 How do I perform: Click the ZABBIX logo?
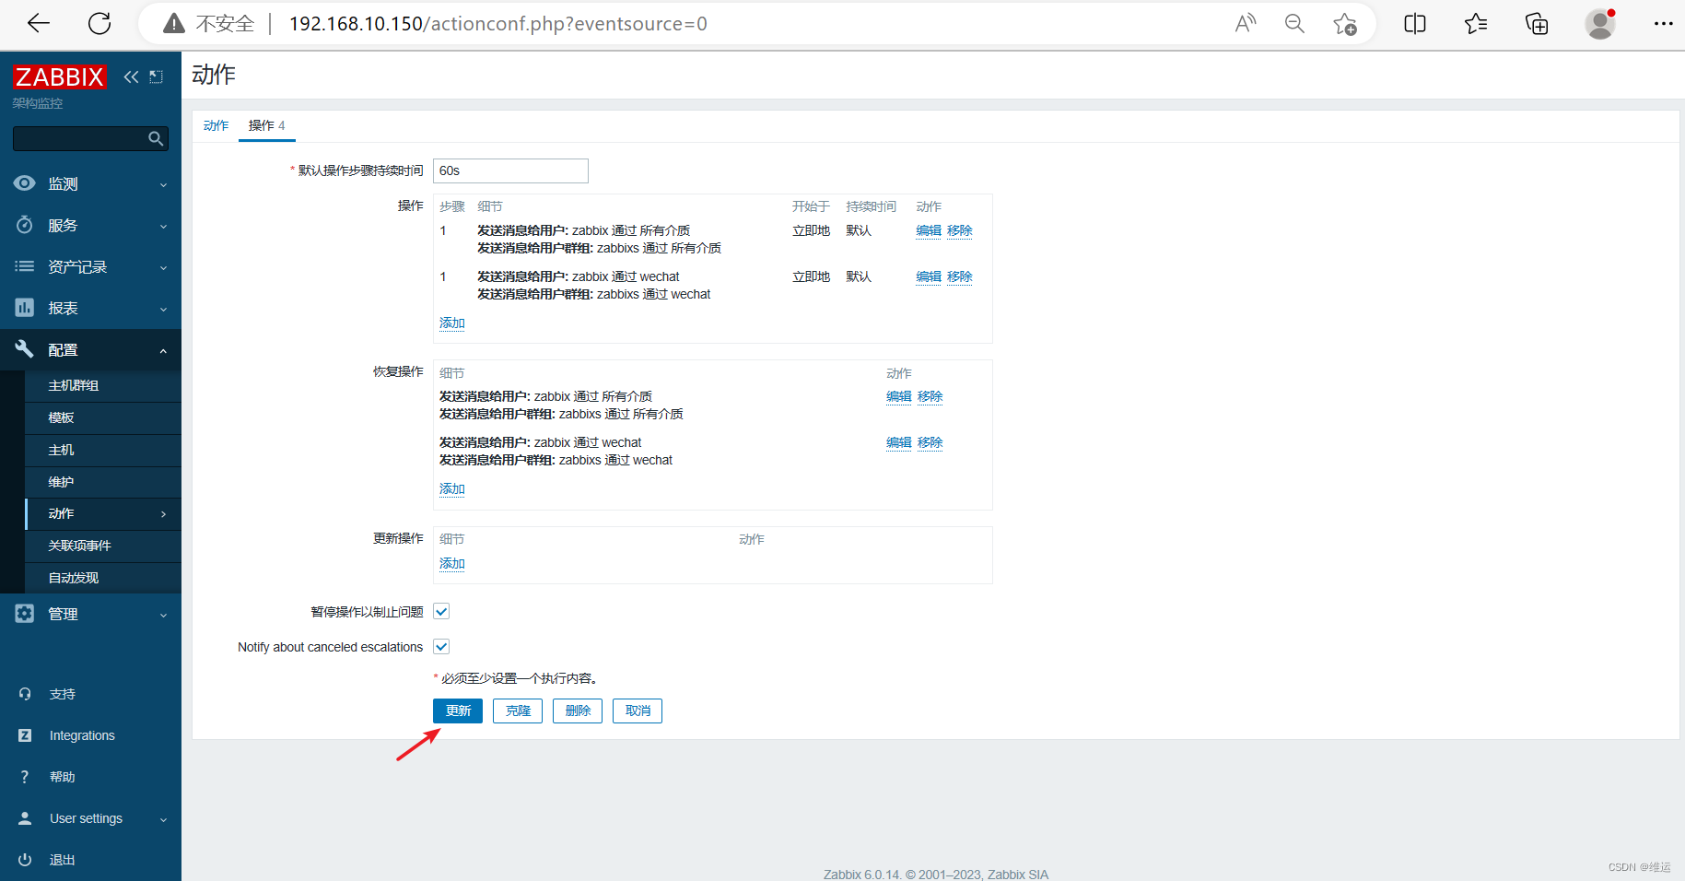pos(59,76)
